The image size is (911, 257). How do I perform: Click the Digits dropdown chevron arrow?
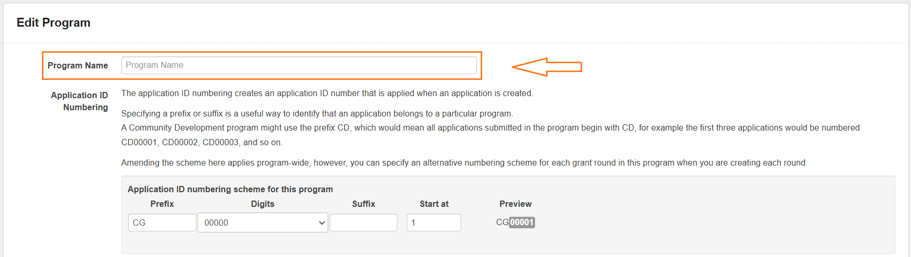point(321,223)
